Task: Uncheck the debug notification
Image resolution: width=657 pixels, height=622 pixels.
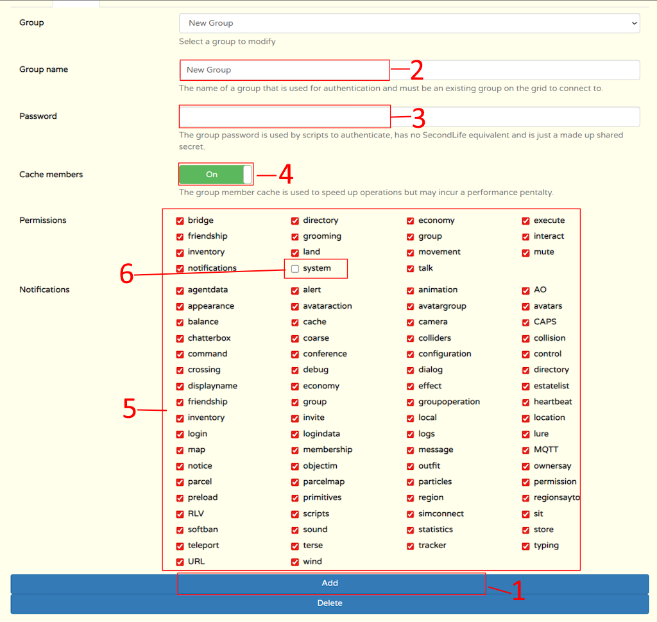Action: click(295, 370)
